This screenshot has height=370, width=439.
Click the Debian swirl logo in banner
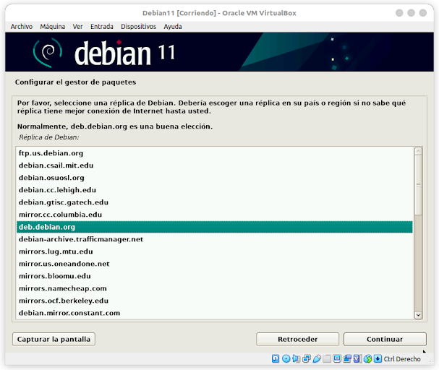(48, 53)
